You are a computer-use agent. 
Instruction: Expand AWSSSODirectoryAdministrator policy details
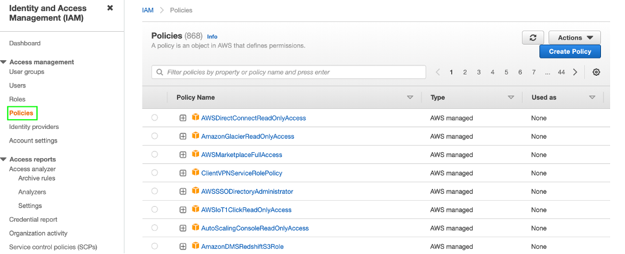183,192
